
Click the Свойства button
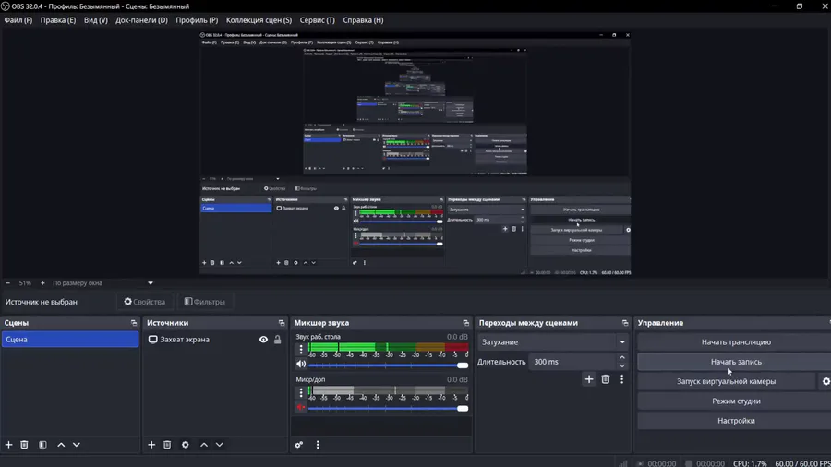(145, 302)
